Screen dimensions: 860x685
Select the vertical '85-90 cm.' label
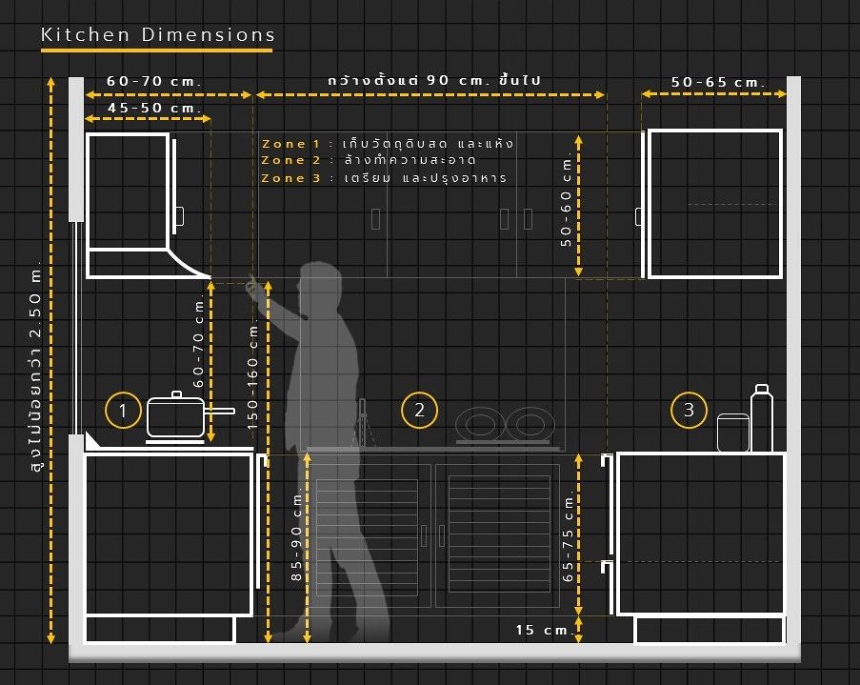click(x=296, y=536)
